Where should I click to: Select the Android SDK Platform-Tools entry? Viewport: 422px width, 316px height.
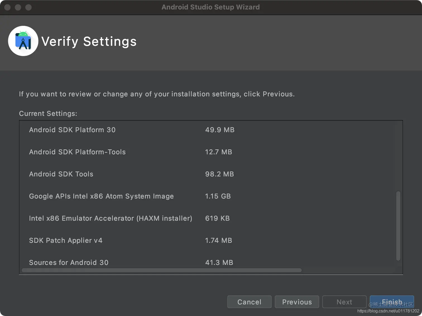point(77,152)
